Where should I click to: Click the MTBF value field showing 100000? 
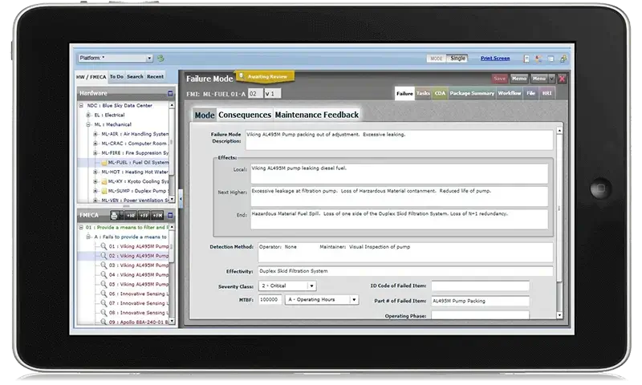270,300
